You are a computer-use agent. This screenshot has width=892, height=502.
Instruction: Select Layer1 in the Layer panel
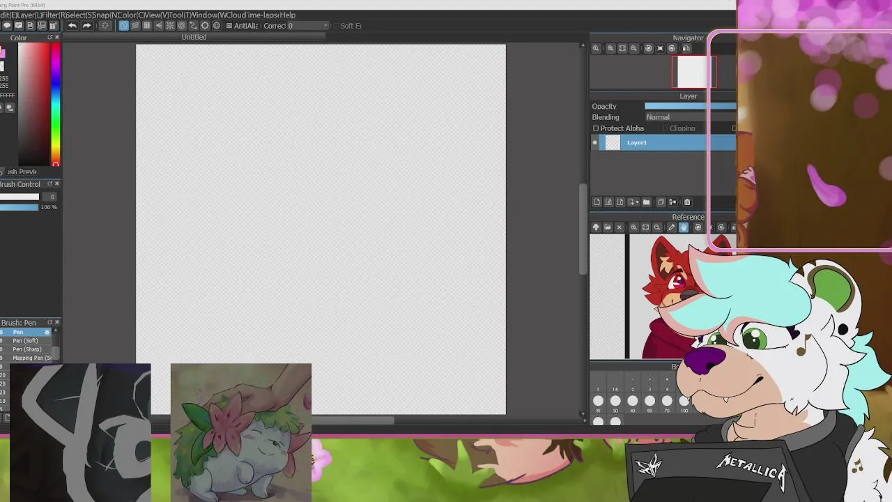tap(667, 142)
